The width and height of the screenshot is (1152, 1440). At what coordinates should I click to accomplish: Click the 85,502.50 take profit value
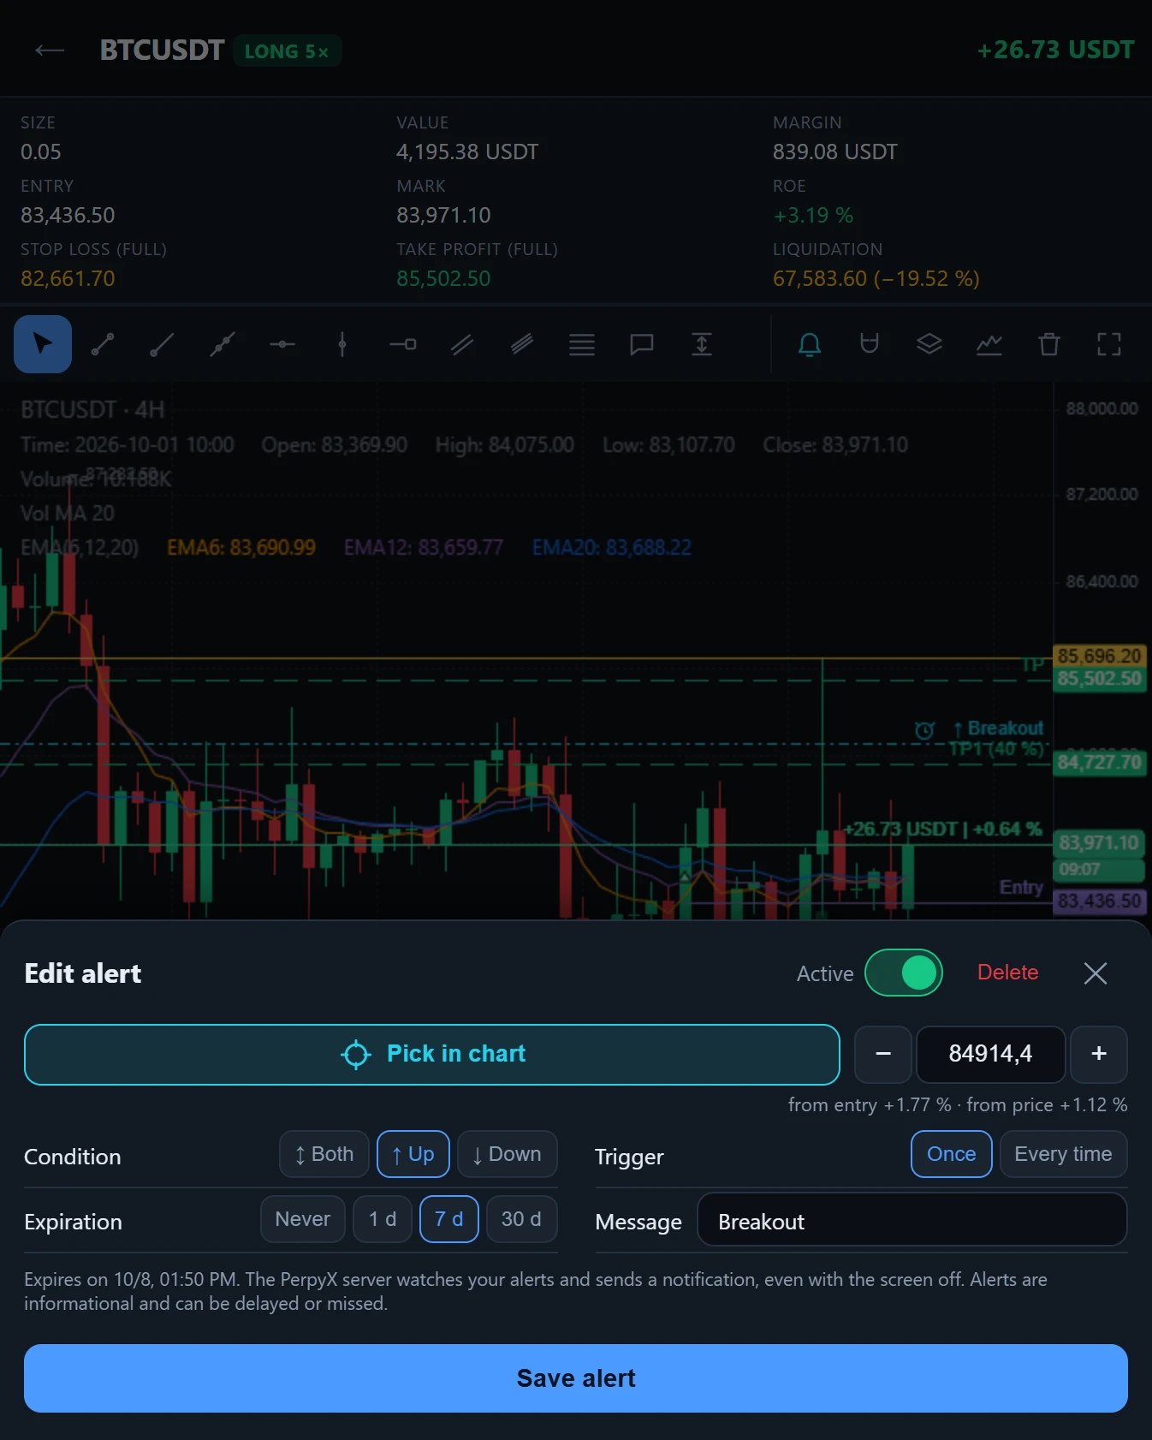click(443, 278)
